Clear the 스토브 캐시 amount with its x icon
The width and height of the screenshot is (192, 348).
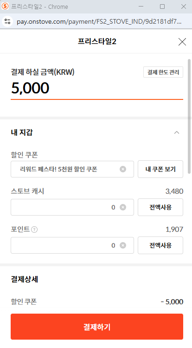tap(123, 207)
